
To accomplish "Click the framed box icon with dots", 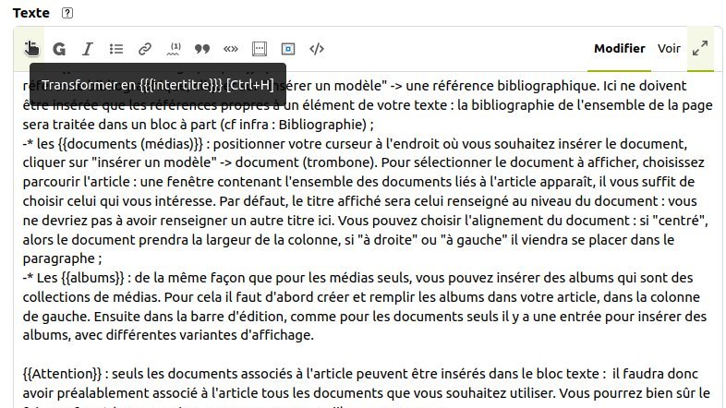I will click(x=260, y=49).
